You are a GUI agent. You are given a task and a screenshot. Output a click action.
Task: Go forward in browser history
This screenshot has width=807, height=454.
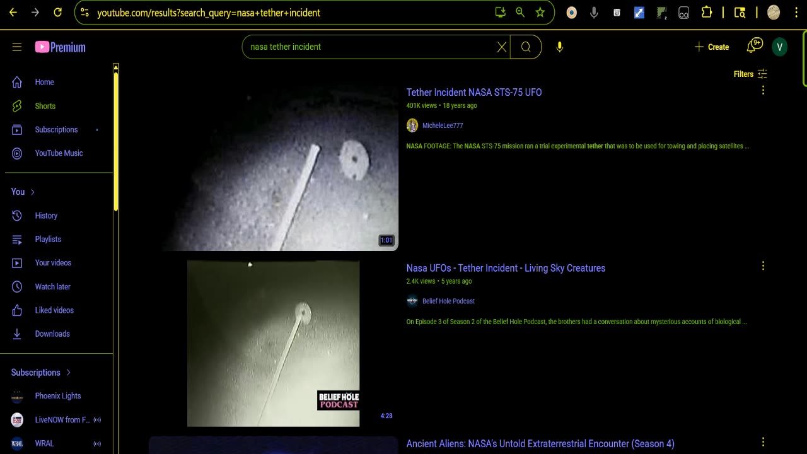click(x=35, y=13)
